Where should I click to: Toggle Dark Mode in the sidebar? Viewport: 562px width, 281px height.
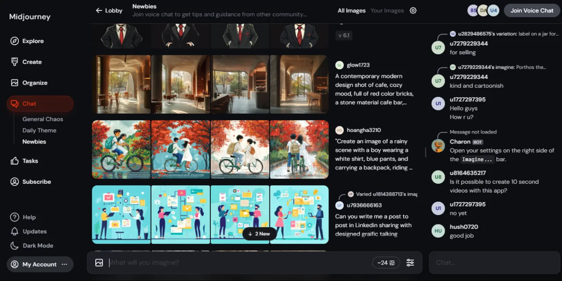32,245
